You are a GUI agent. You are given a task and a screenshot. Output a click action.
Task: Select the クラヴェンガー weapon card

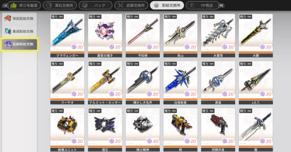67,36
